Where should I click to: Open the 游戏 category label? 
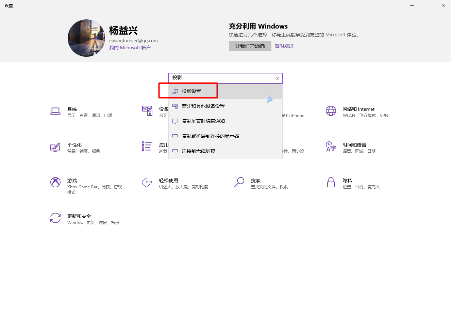tap(72, 181)
